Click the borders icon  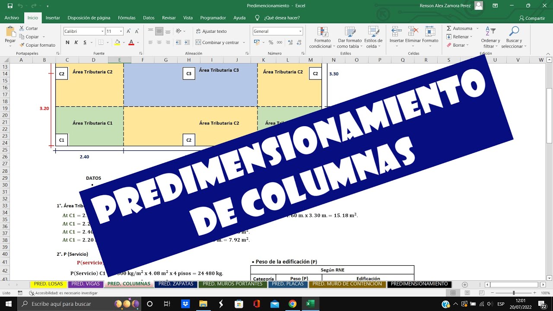tap(101, 42)
